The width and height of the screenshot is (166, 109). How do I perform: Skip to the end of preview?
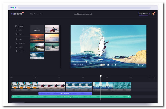point(116,65)
